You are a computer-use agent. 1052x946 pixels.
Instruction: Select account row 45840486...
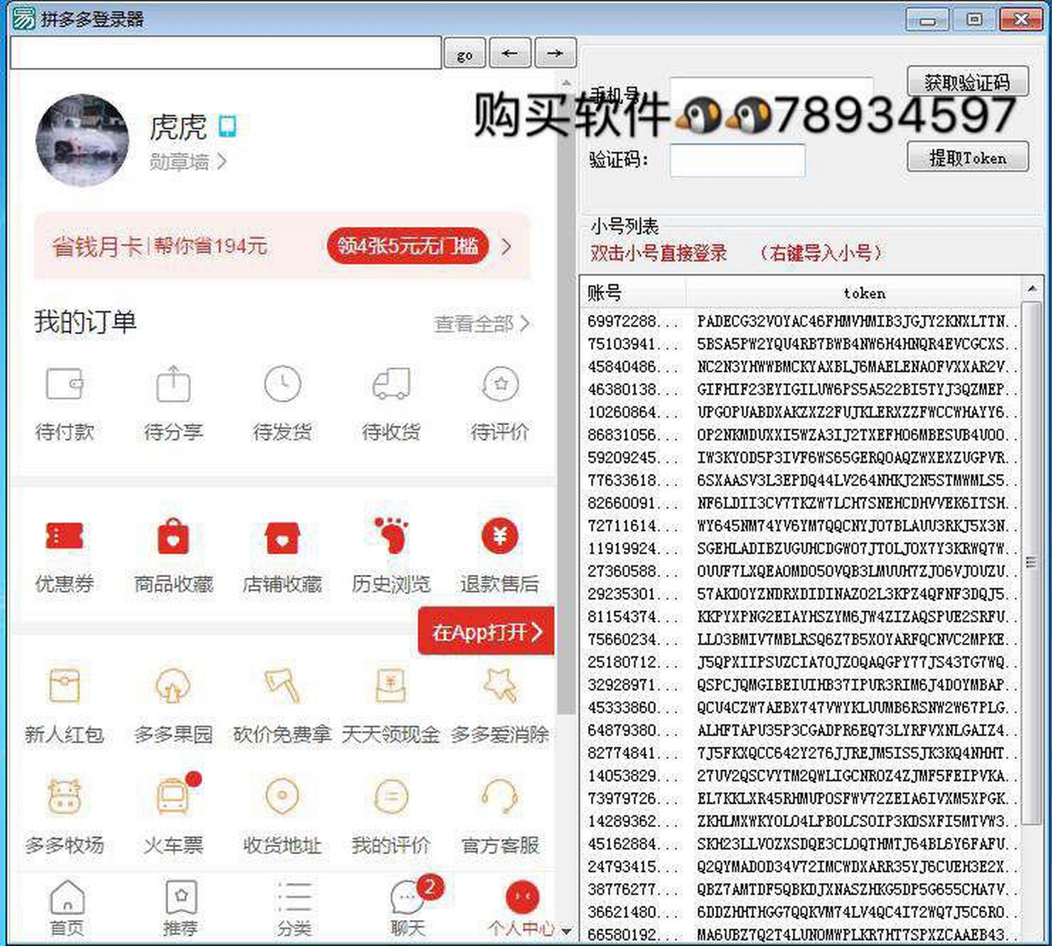[x=801, y=367]
